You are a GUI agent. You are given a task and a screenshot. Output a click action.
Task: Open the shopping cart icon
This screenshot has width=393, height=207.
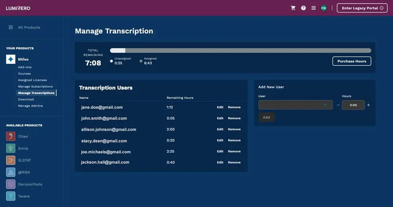(x=293, y=8)
